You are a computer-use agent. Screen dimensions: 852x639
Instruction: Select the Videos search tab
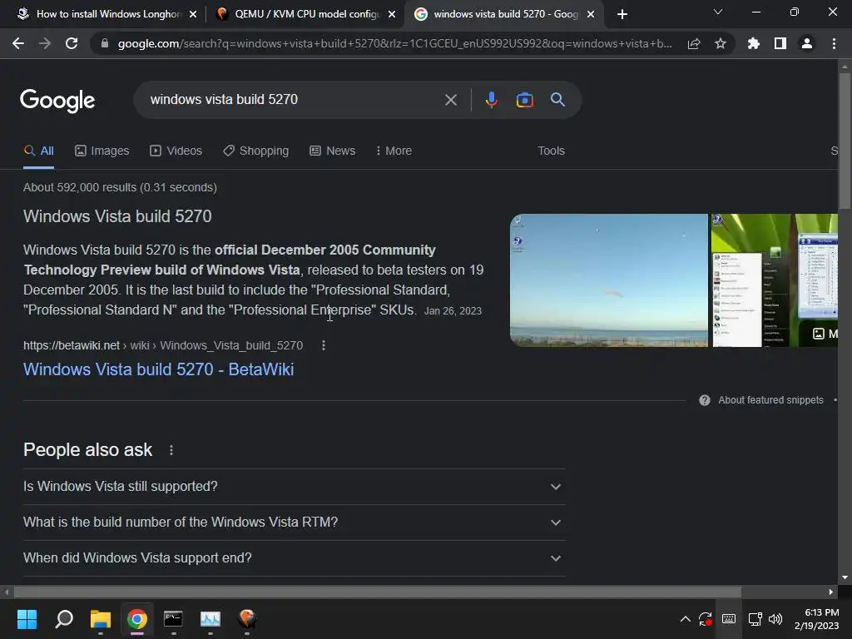pos(176,151)
